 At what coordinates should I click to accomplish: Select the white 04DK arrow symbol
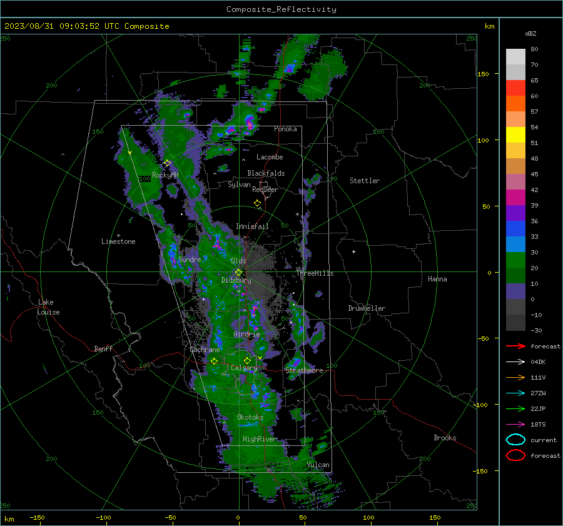[515, 362]
